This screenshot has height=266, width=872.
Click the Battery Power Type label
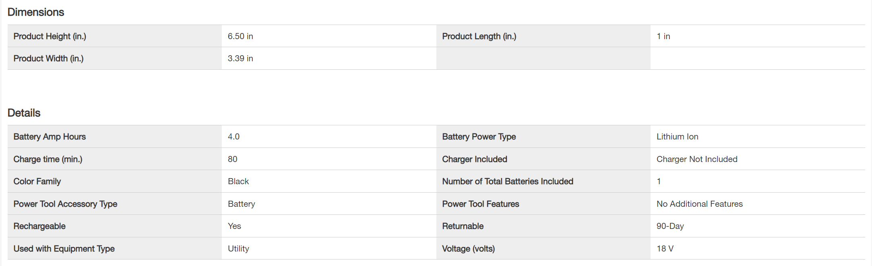pos(479,137)
